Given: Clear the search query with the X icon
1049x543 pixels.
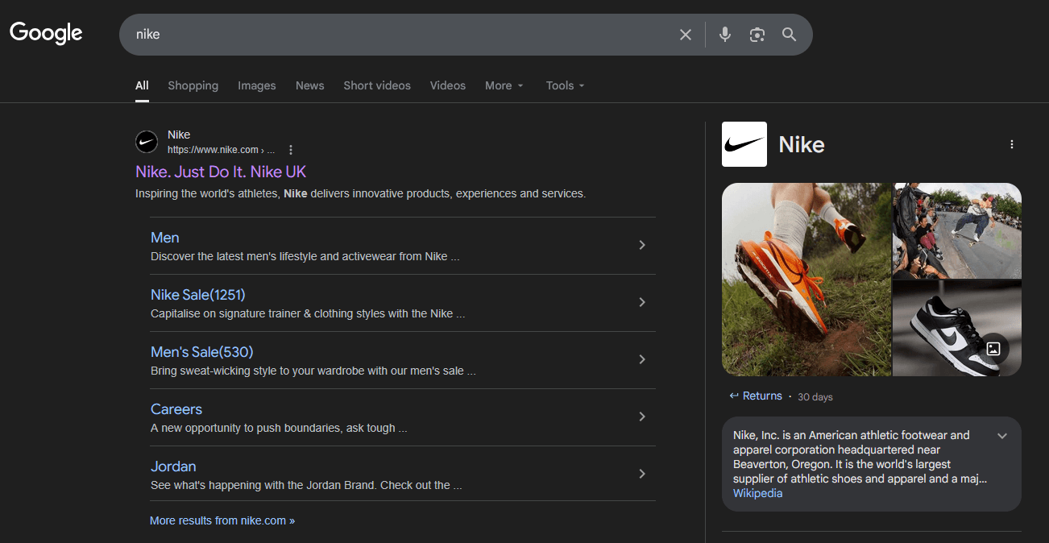Looking at the screenshot, I should 685,35.
